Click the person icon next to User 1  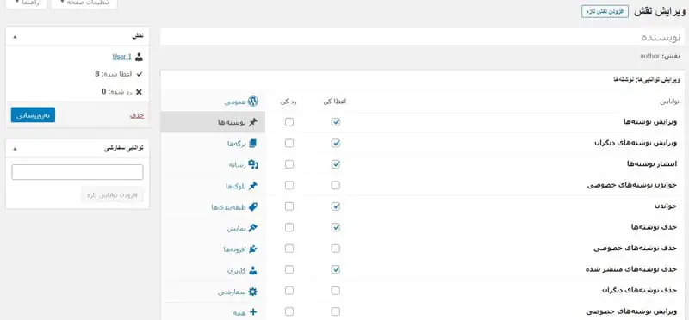click(x=140, y=57)
